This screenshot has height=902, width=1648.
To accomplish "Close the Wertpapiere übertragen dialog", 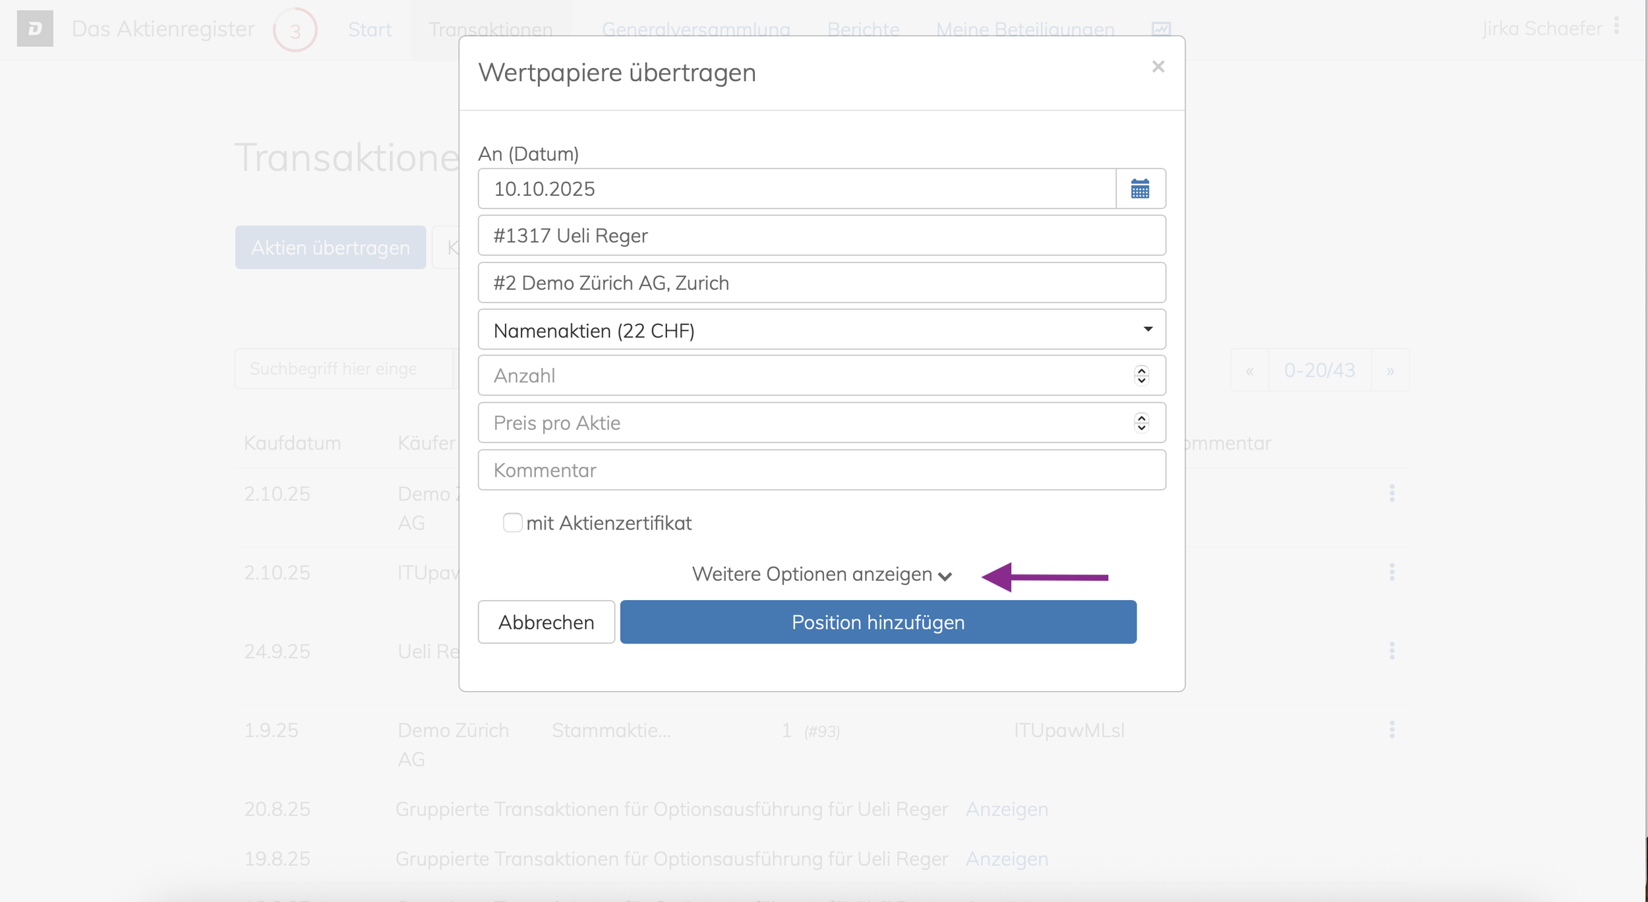I will click(1158, 67).
